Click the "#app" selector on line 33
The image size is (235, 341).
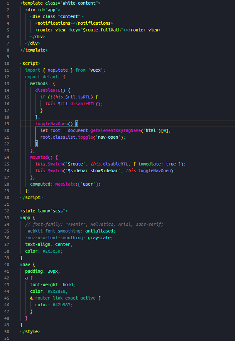click(25, 218)
